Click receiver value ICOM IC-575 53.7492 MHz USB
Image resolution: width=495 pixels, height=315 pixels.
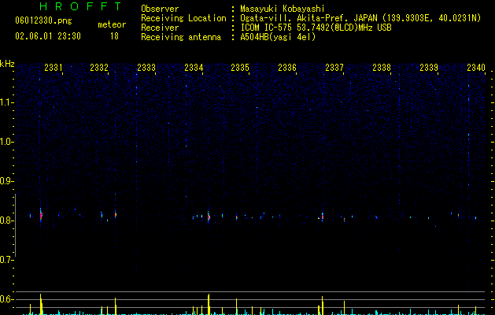316,28
